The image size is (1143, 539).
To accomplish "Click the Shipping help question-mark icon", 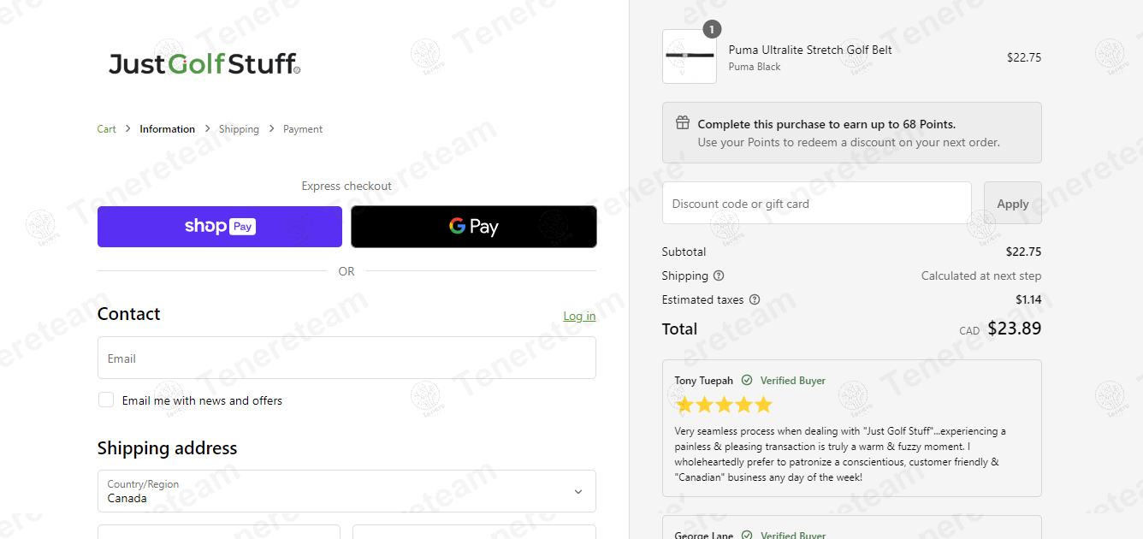I will point(719,275).
